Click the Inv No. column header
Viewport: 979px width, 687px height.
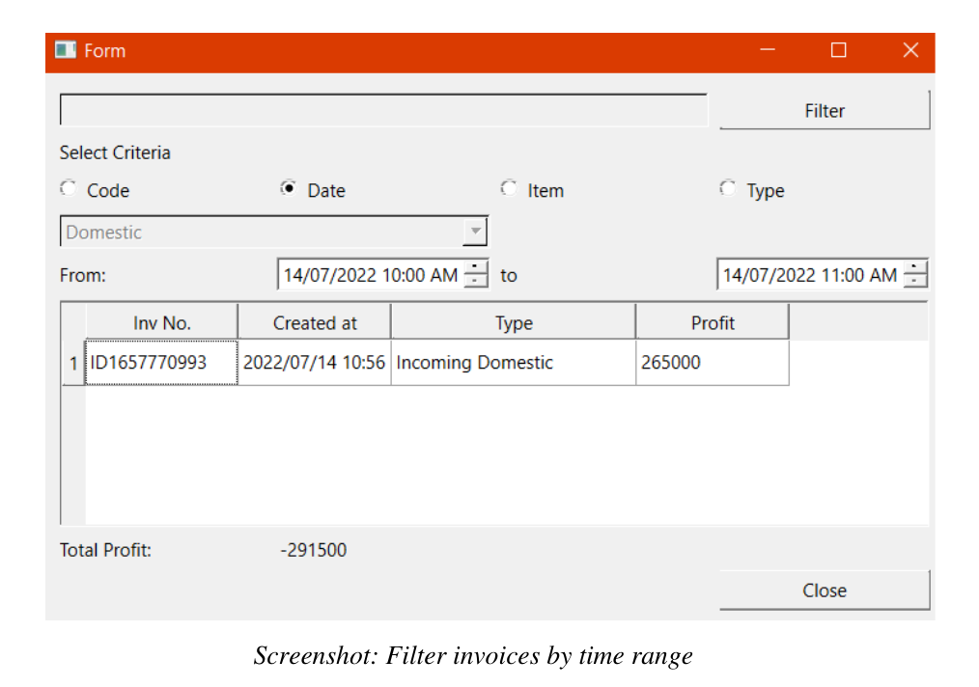[161, 322]
